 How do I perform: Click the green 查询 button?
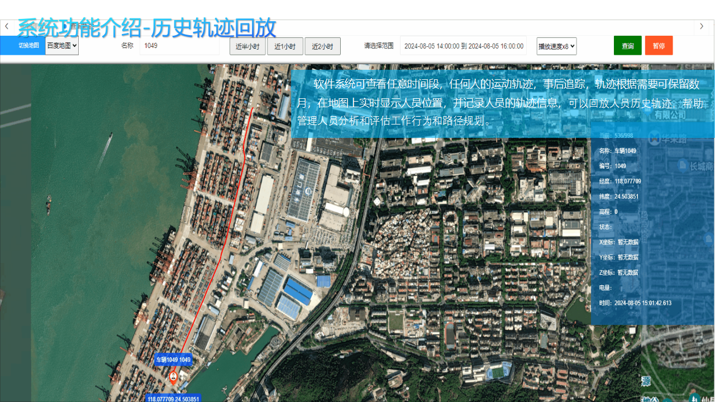(628, 46)
